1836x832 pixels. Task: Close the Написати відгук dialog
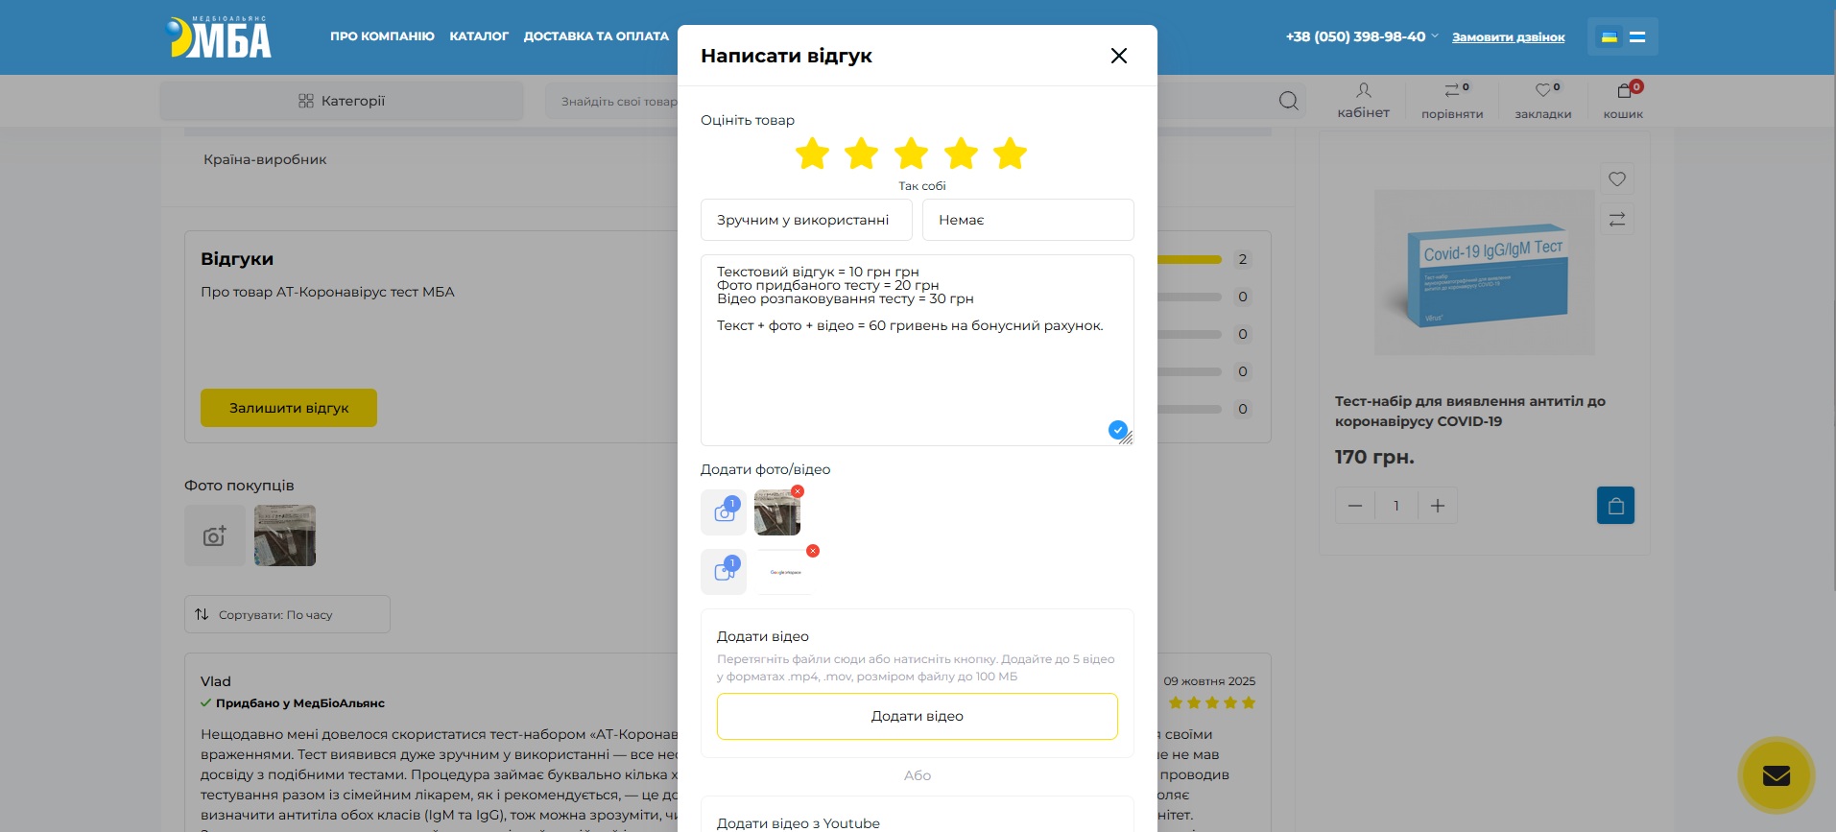pyautogui.click(x=1118, y=56)
